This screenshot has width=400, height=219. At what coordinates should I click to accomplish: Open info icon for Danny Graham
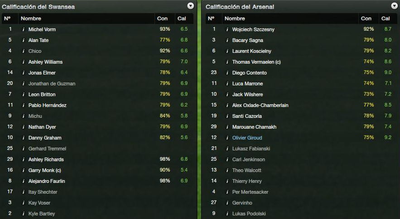click(x=24, y=138)
